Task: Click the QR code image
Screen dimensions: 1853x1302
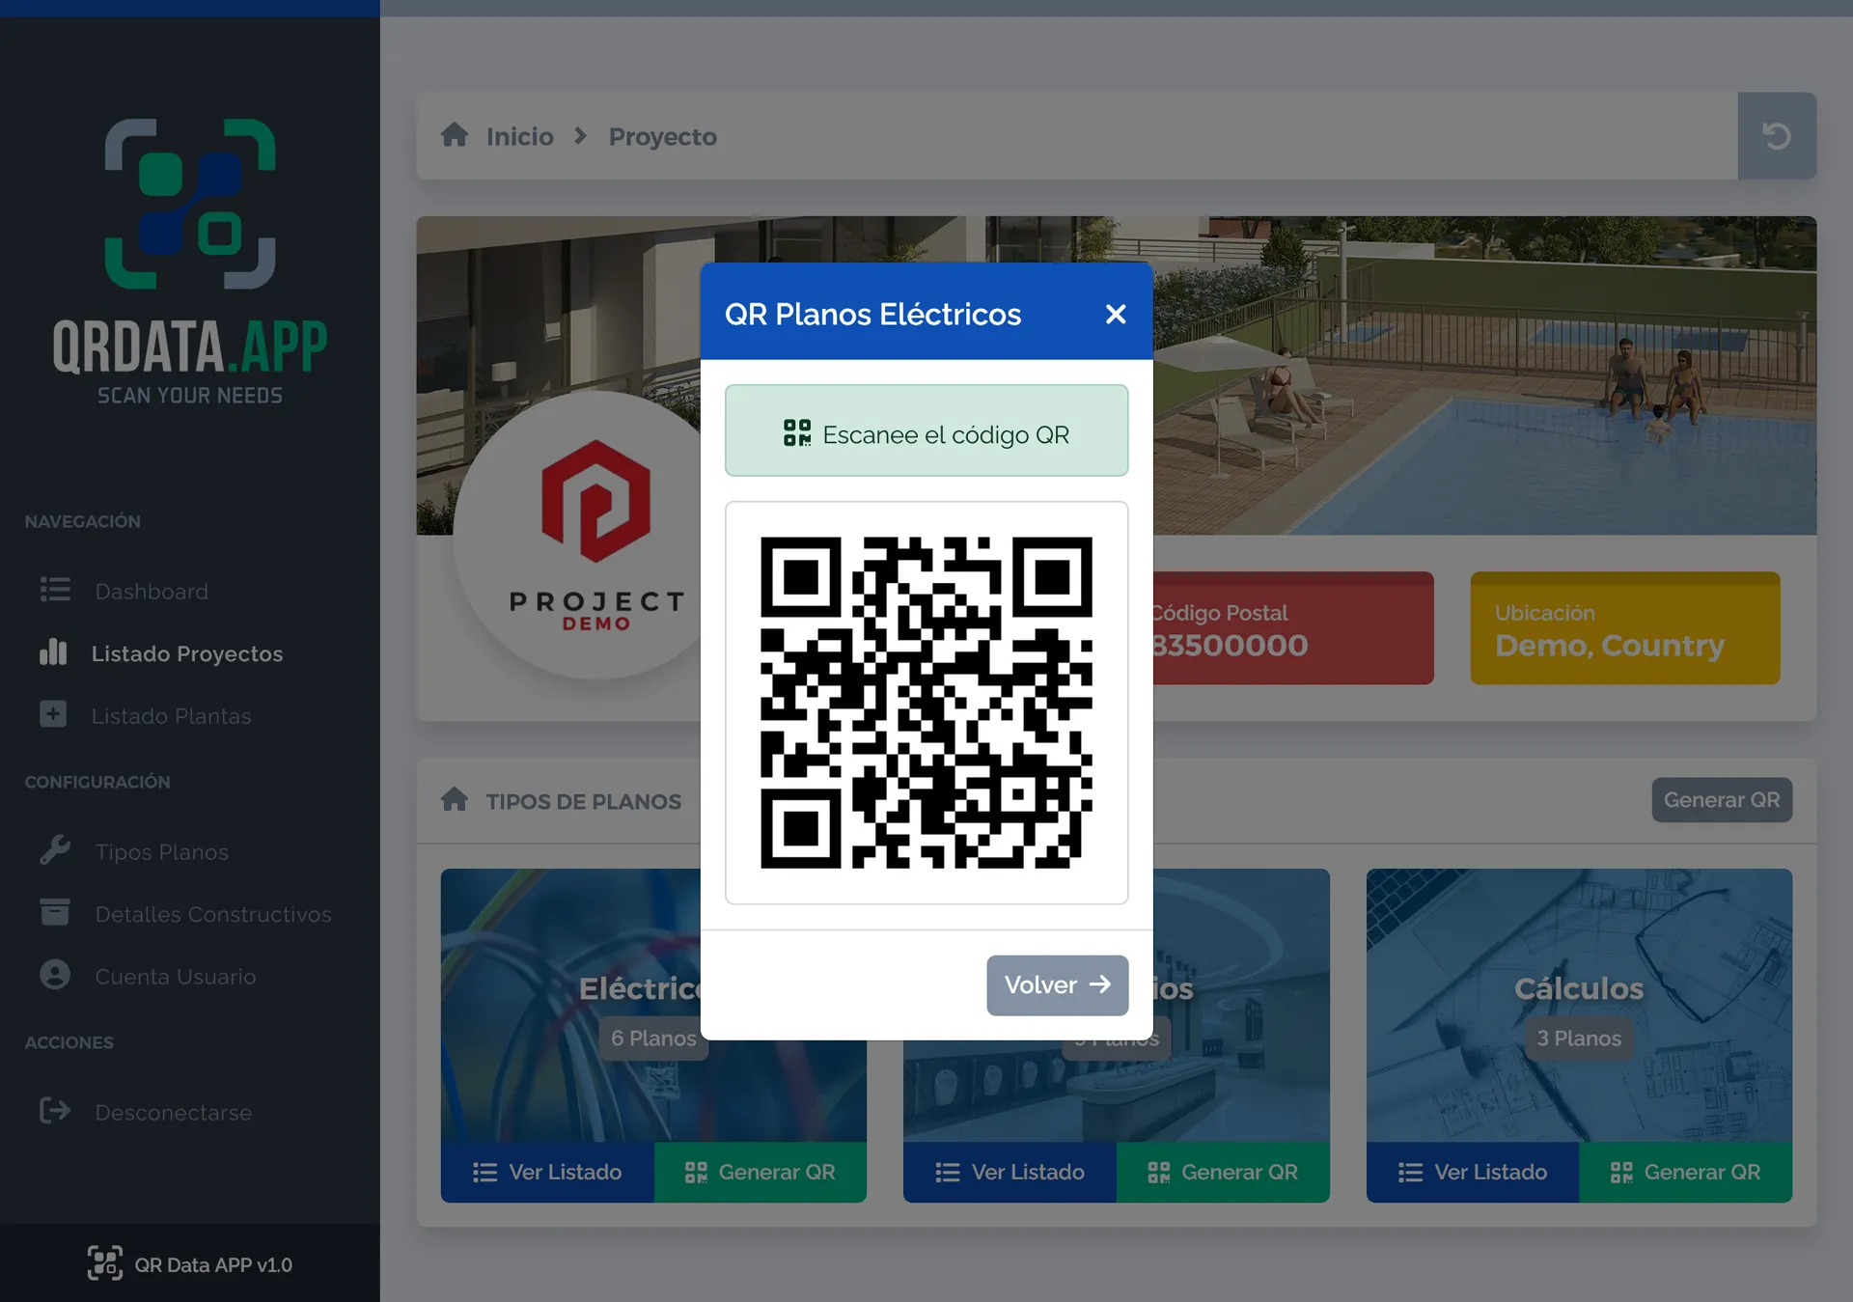Action: click(x=926, y=703)
